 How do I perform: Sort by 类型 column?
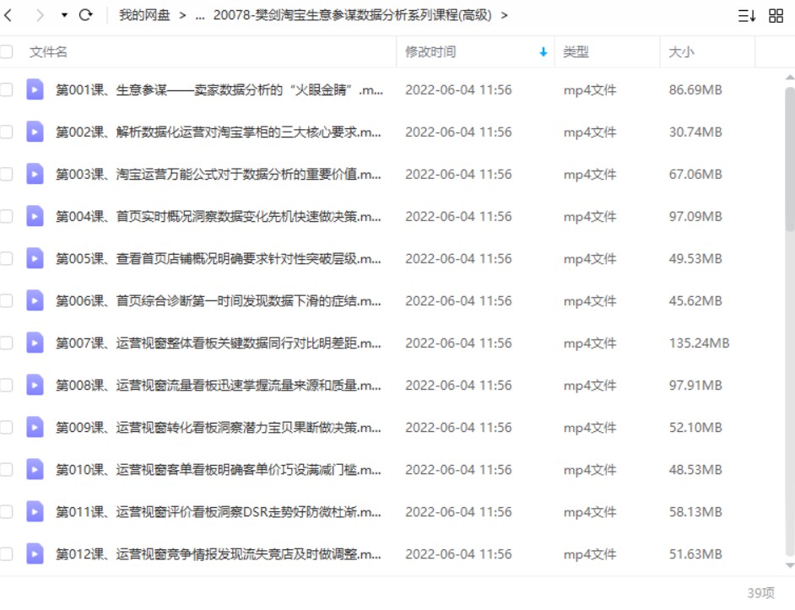click(576, 51)
